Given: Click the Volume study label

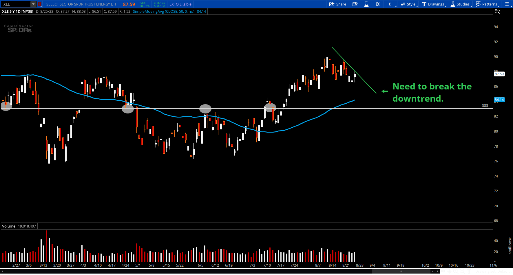Looking at the screenshot, I should point(9,226).
